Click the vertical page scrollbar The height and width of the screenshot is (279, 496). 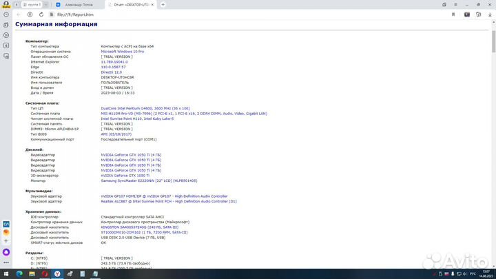pos(493,138)
